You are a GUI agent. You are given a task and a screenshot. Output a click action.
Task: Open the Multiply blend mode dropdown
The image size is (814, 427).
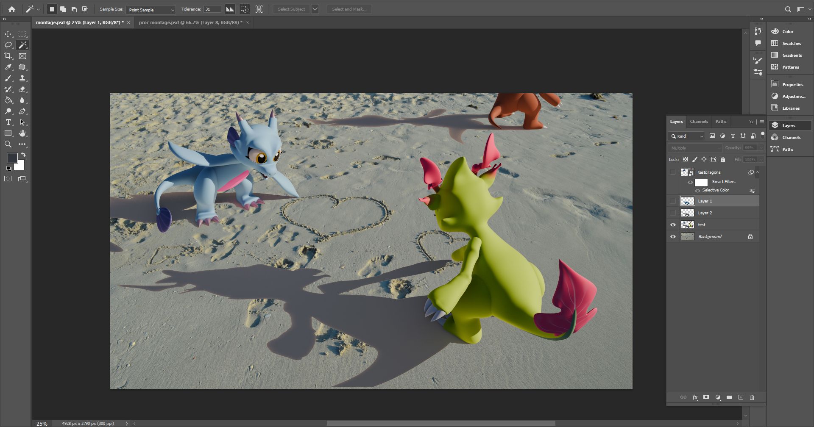(x=695, y=148)
